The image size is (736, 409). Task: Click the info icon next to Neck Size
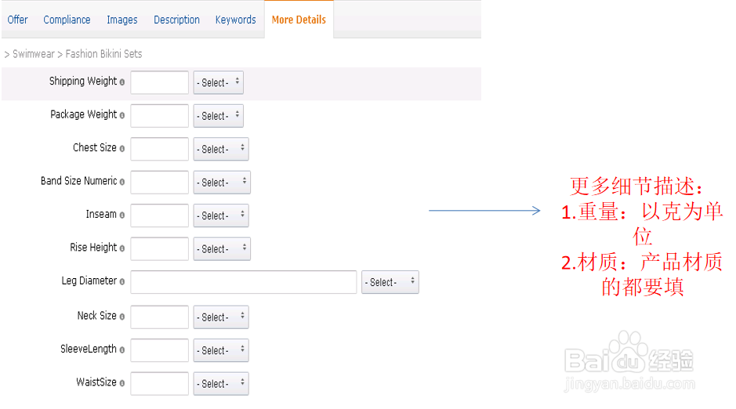[122, 317]
